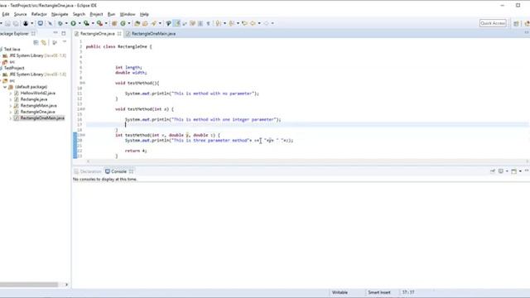
Task: Close the Console view tab
Action: [x=131, y=171]
